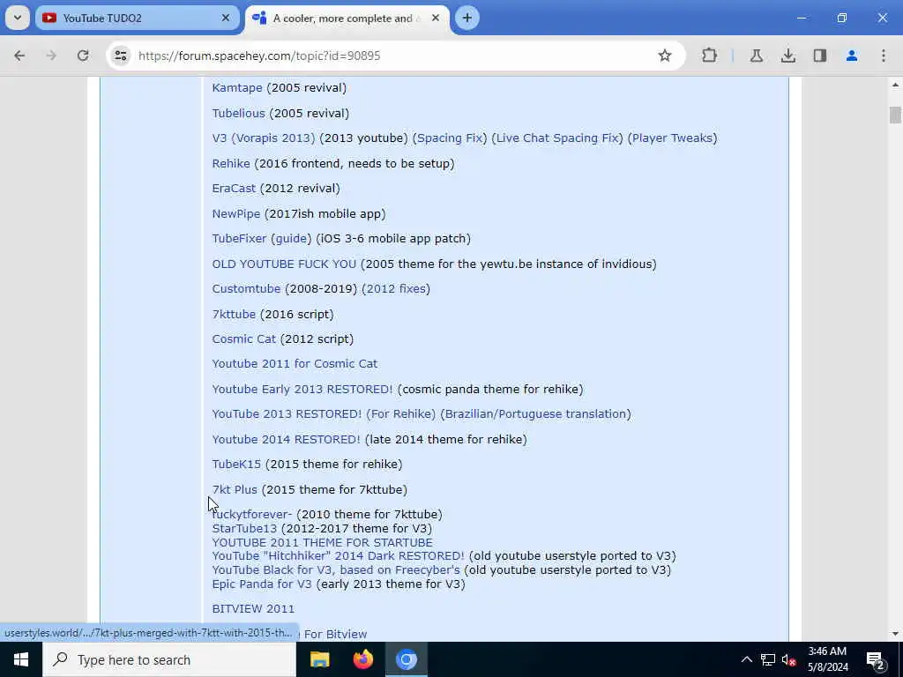The height and width of the screenshot is (677, 903).
Task: Open the 2012 fixes link
Action: pos(396,288)
